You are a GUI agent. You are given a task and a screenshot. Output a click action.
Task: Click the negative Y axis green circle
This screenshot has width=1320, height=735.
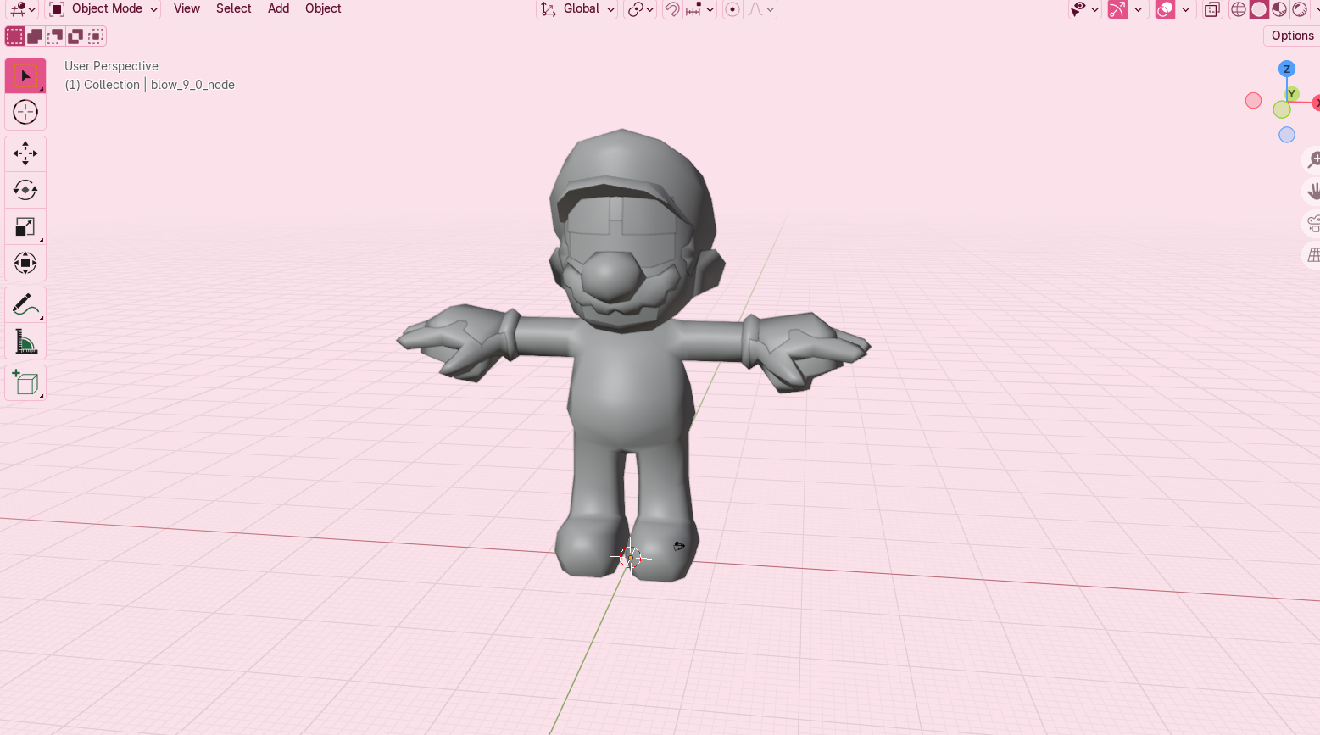tap(1282, 109)
